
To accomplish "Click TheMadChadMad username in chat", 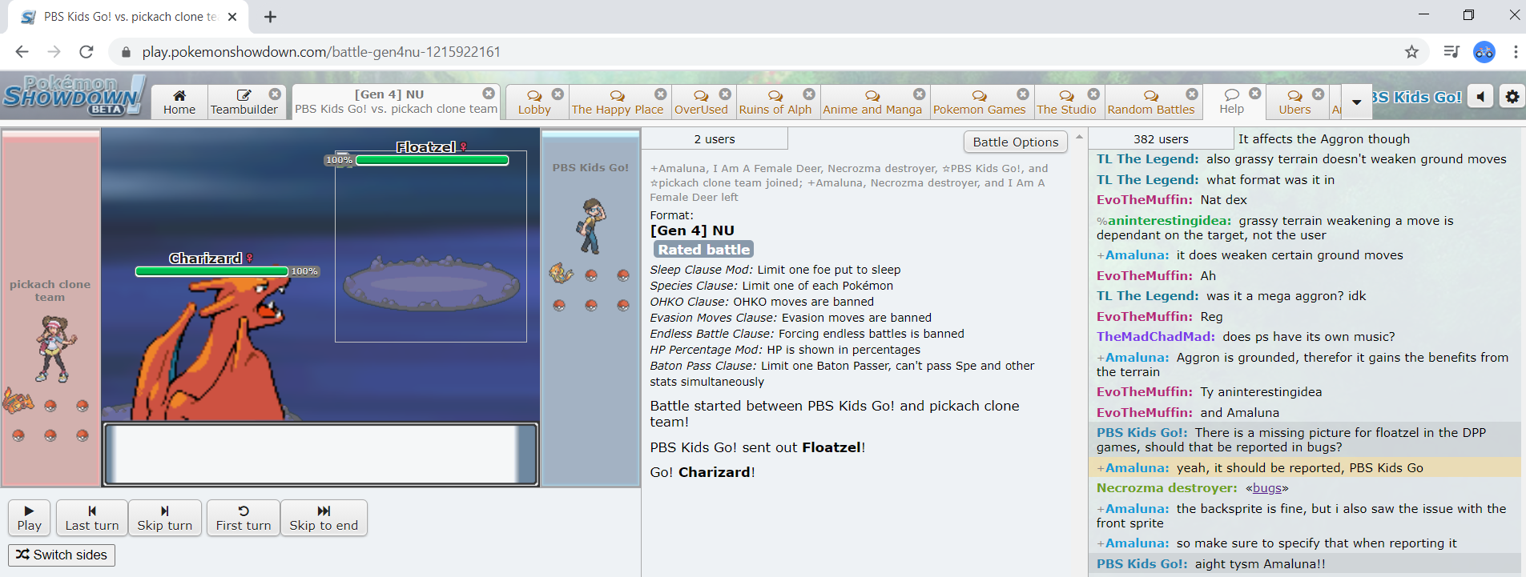I will 1156,337.
